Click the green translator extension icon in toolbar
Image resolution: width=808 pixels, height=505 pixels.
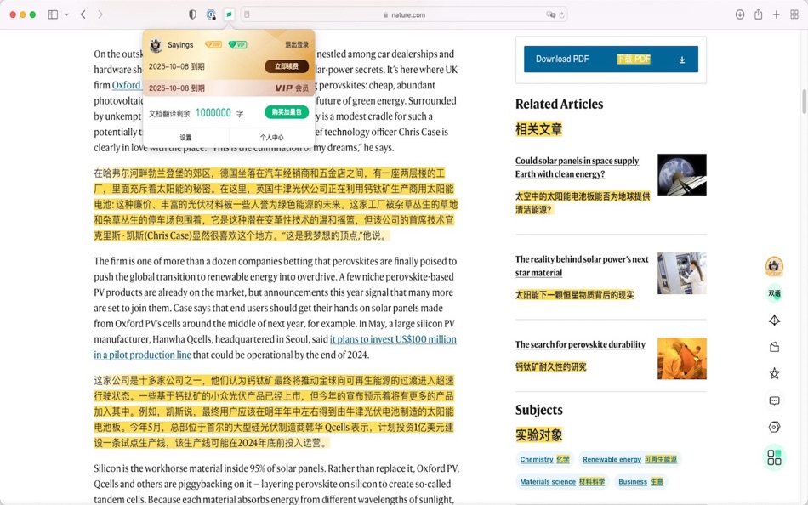228,14
